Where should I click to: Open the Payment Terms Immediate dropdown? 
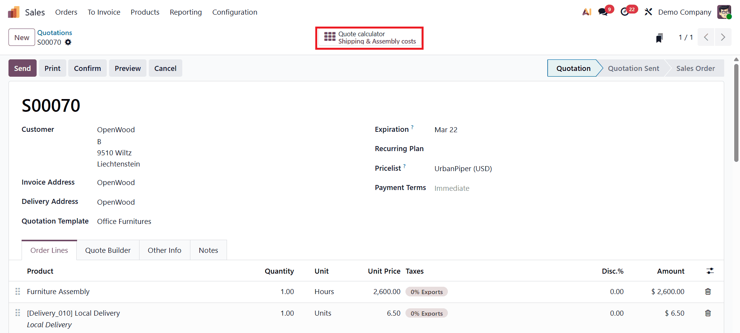452,188
